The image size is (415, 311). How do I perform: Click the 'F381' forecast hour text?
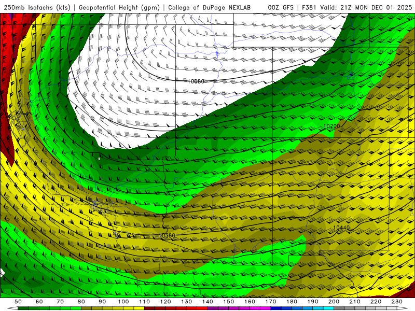pos(309,7)
